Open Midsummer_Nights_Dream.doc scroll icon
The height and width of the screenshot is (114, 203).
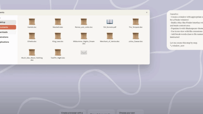click(x=84, y=36)
